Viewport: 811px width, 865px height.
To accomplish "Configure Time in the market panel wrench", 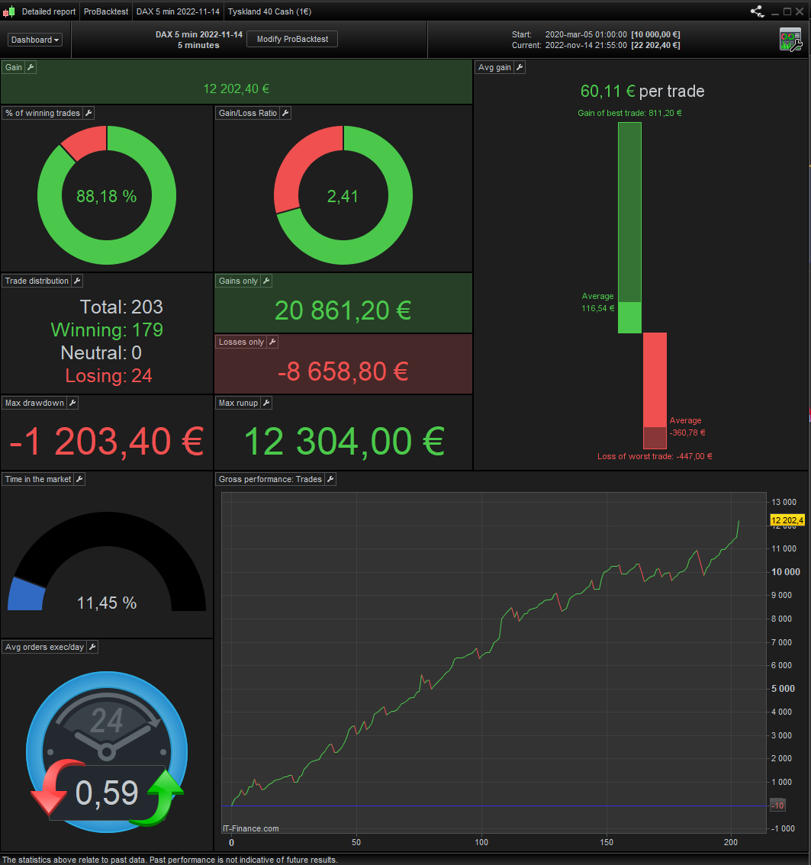I will click(79, 479).
